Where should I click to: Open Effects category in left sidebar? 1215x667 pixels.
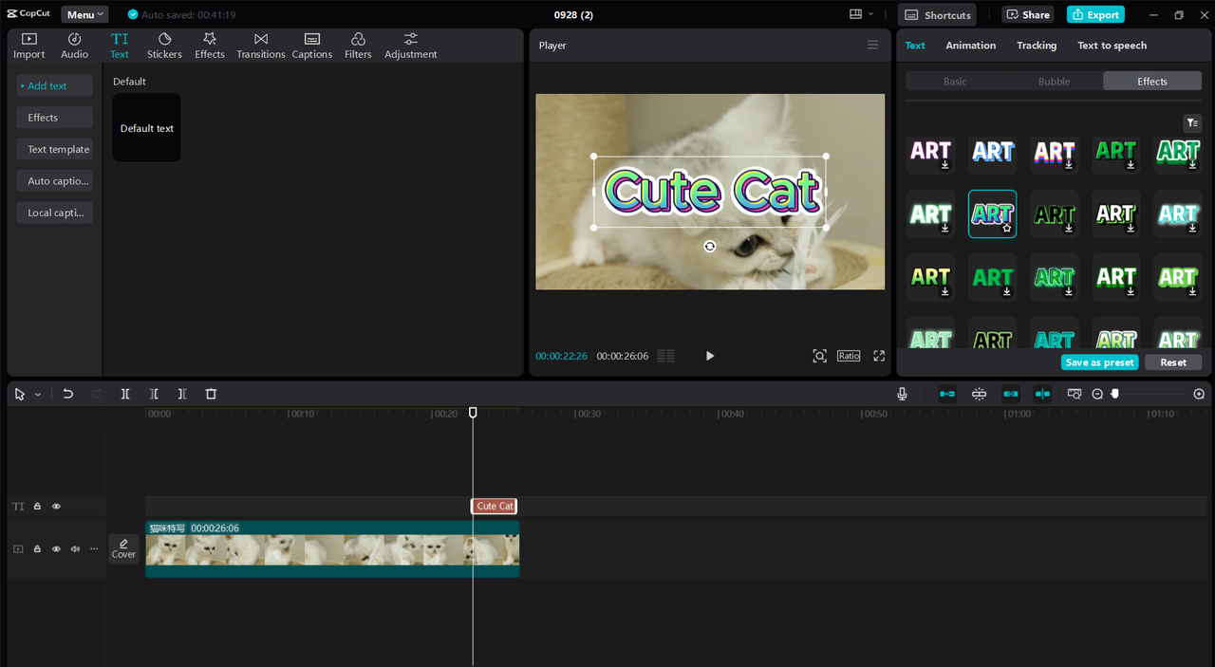point(54,118)
